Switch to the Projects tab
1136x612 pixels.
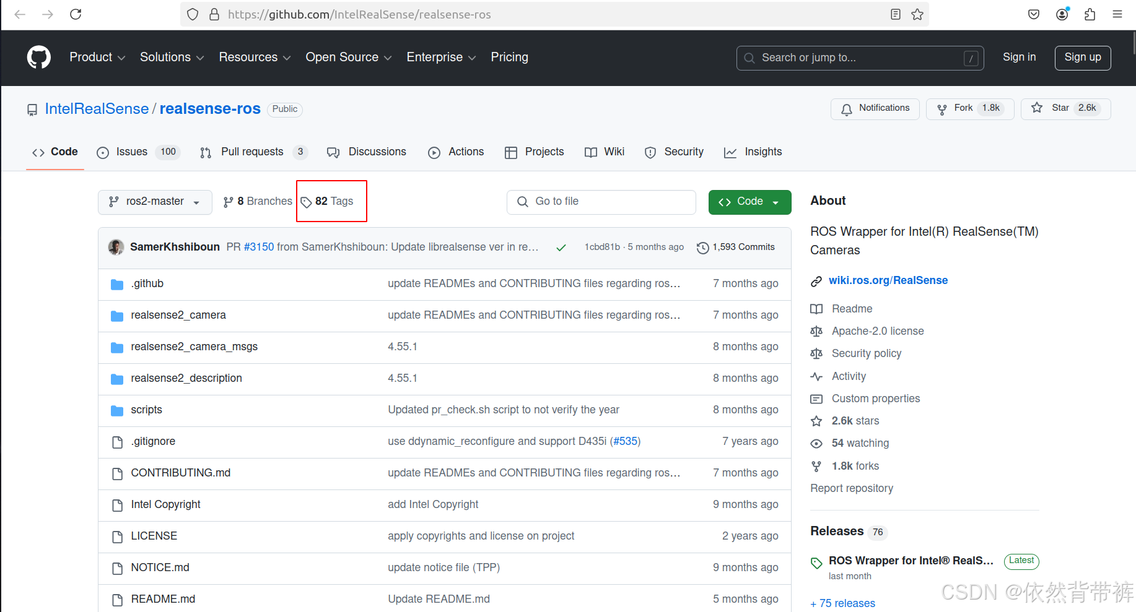(x=535, y=152)
